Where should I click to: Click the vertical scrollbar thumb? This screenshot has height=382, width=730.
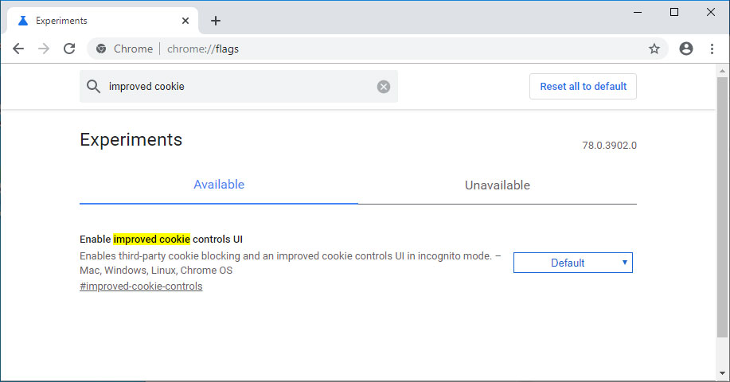tap(722, 207)
